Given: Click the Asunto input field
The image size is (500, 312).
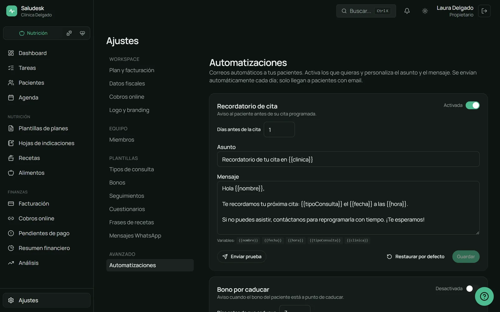Looking at the screenshot, I should coord(348,159).
